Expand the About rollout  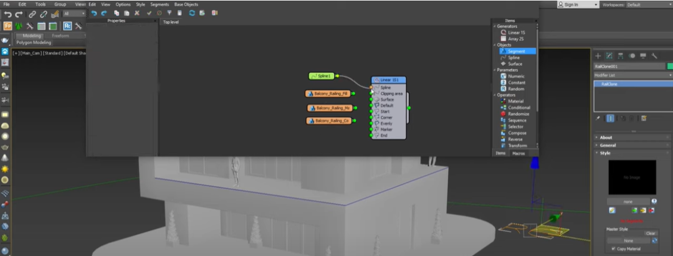click(x=606, y=138)
